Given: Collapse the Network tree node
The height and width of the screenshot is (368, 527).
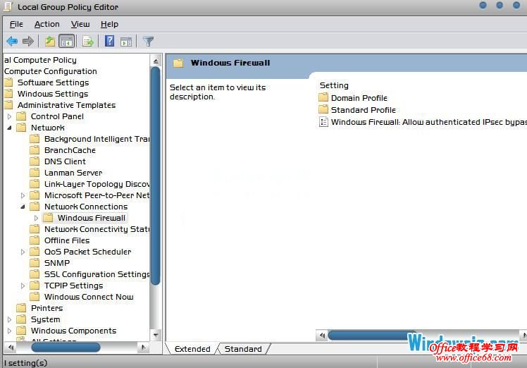Looking at the screenshot, I should (9, 128).
